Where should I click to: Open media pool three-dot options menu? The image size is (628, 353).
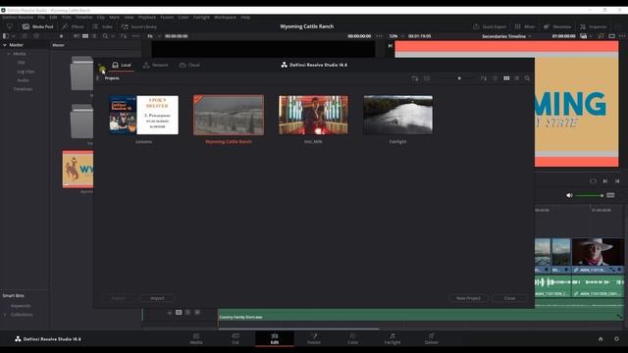click(135, 36)
